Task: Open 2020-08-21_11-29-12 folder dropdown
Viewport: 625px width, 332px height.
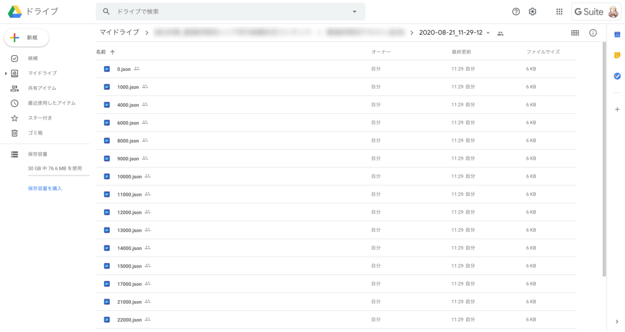Action: tap(488, 33)
